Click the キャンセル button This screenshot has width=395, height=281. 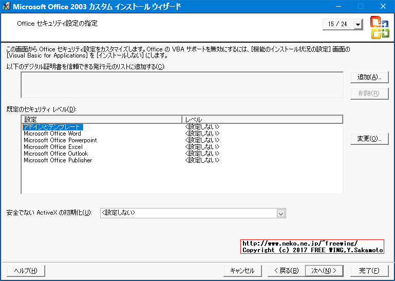(242, 271)
